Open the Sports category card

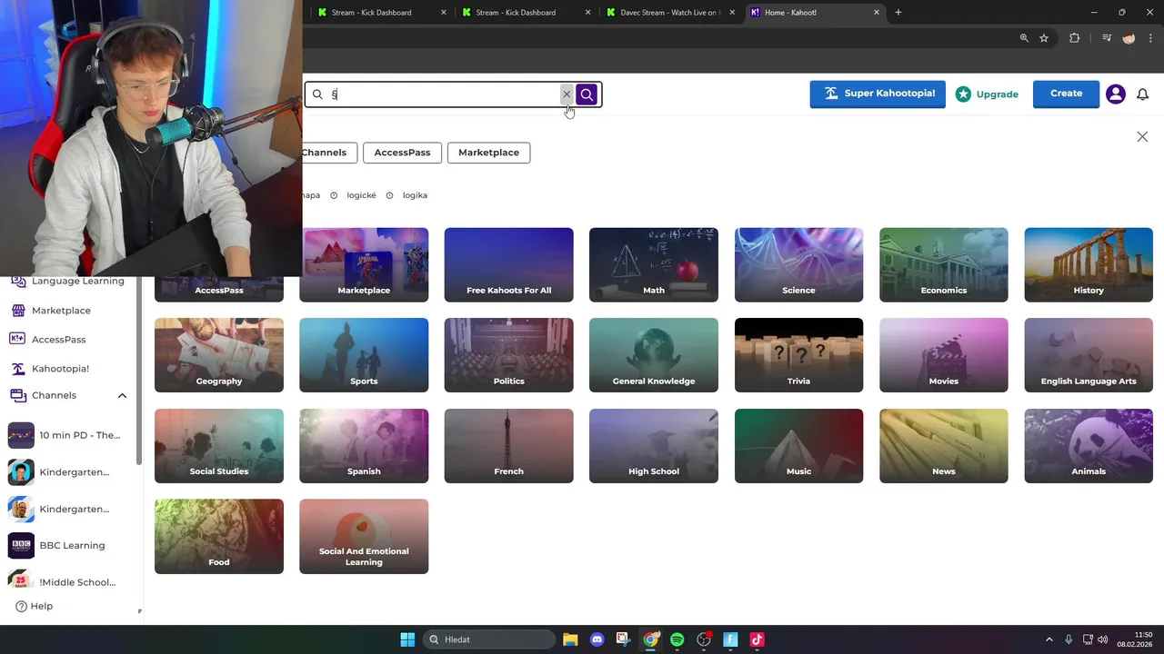coord(364,355)
